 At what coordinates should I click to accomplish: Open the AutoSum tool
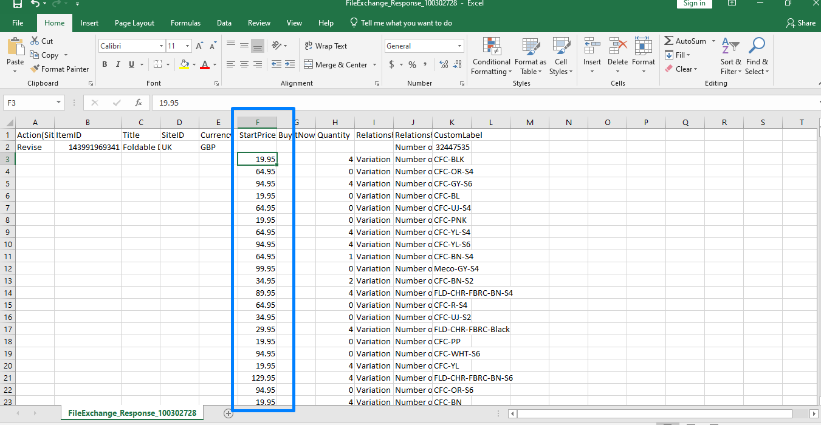point(685,41)
